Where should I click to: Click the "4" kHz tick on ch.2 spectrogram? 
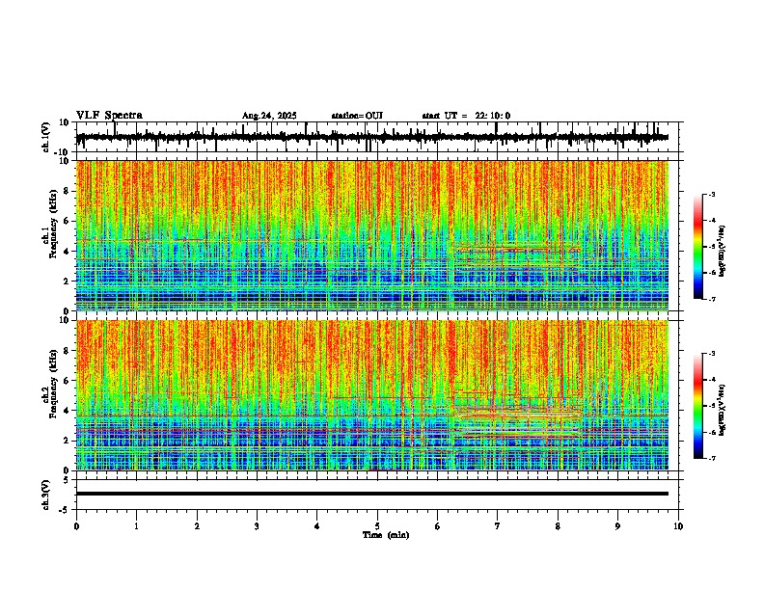(x=68, y=411)
